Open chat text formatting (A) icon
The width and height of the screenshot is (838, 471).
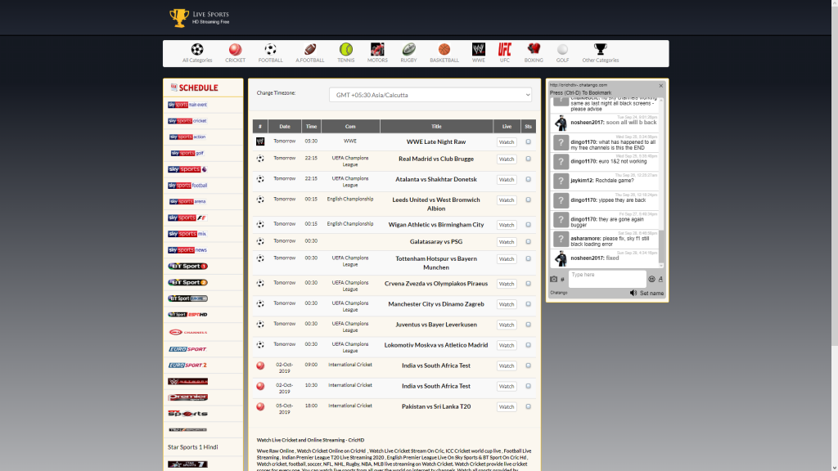tap(660, 279)
